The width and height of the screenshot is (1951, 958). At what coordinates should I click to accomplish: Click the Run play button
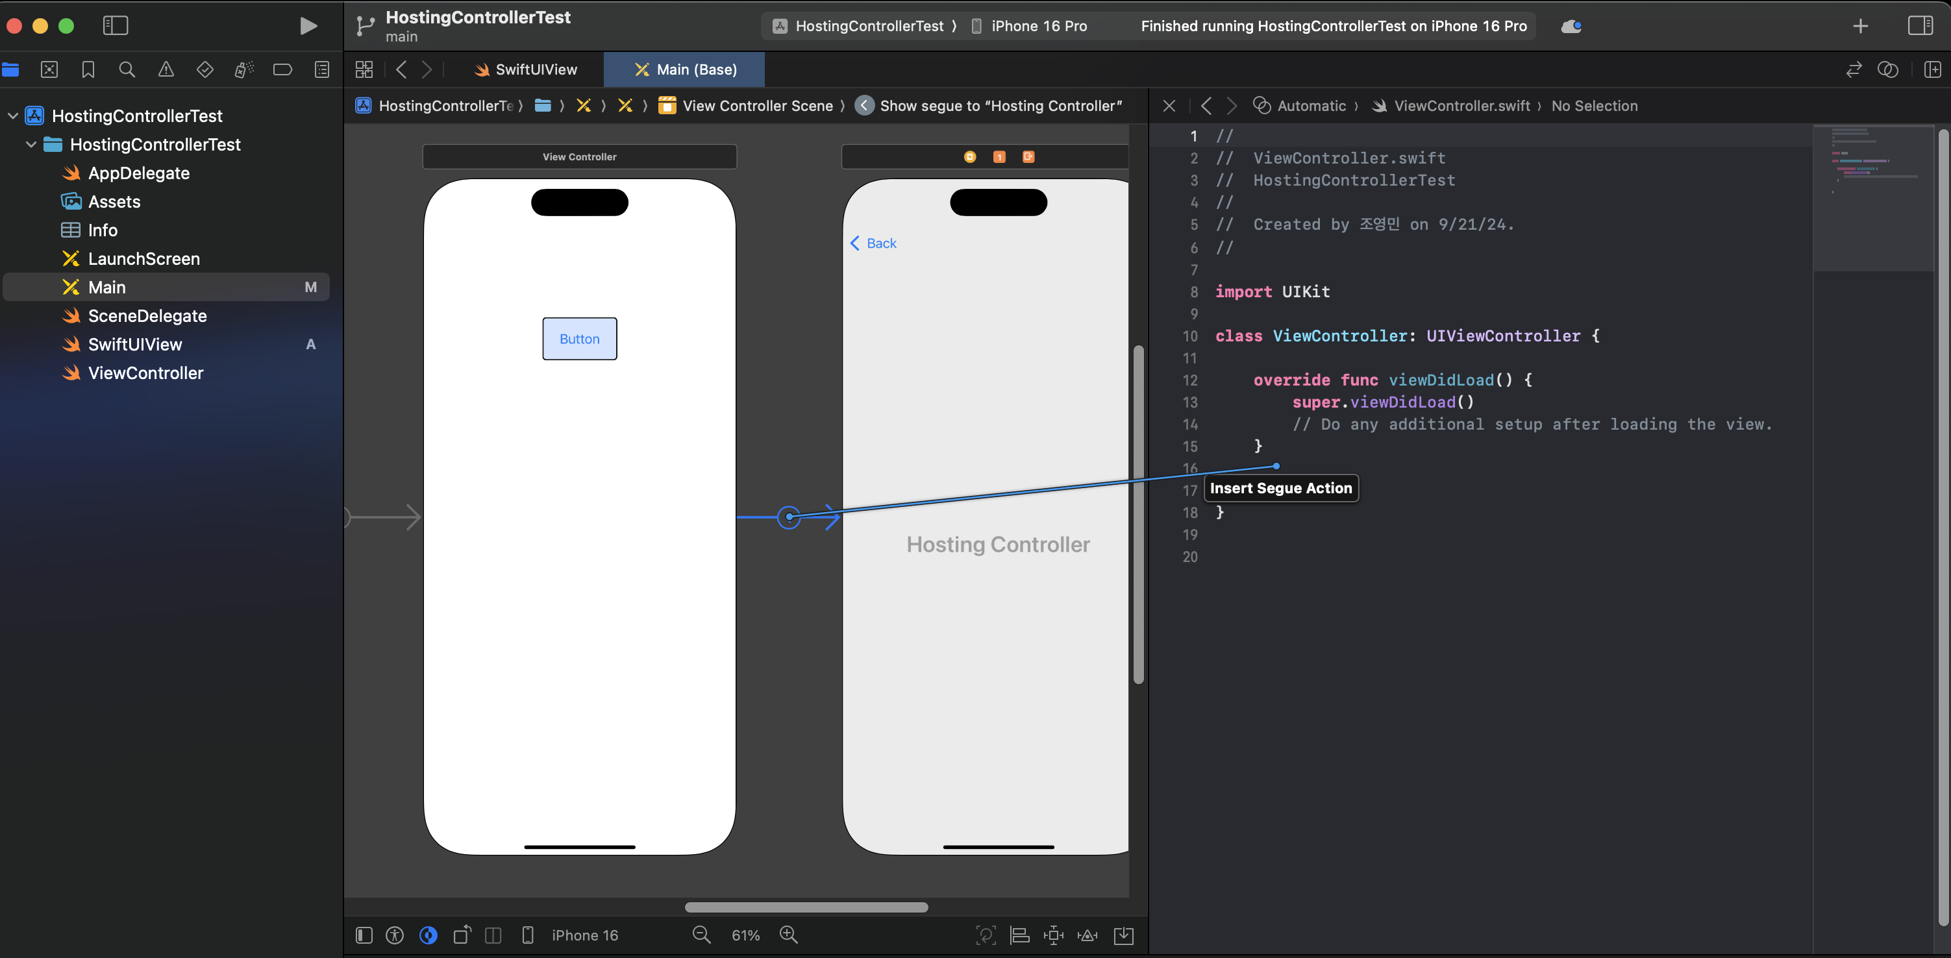point(308,26)
